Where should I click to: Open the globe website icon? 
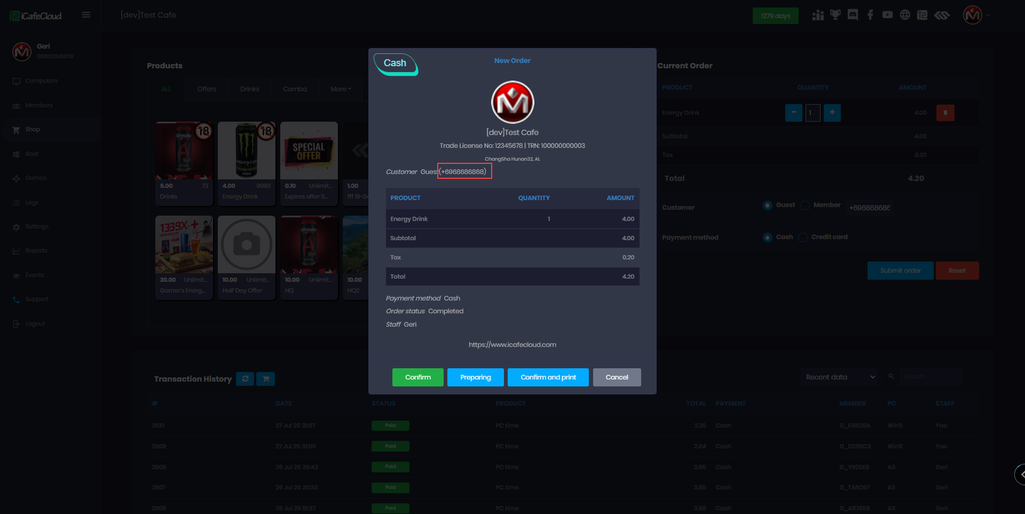coord(905,15)
